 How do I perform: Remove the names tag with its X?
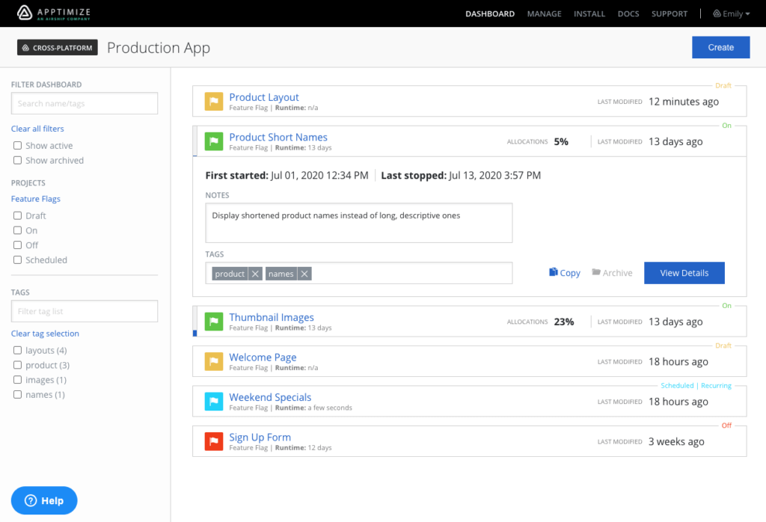coord(305,274)
